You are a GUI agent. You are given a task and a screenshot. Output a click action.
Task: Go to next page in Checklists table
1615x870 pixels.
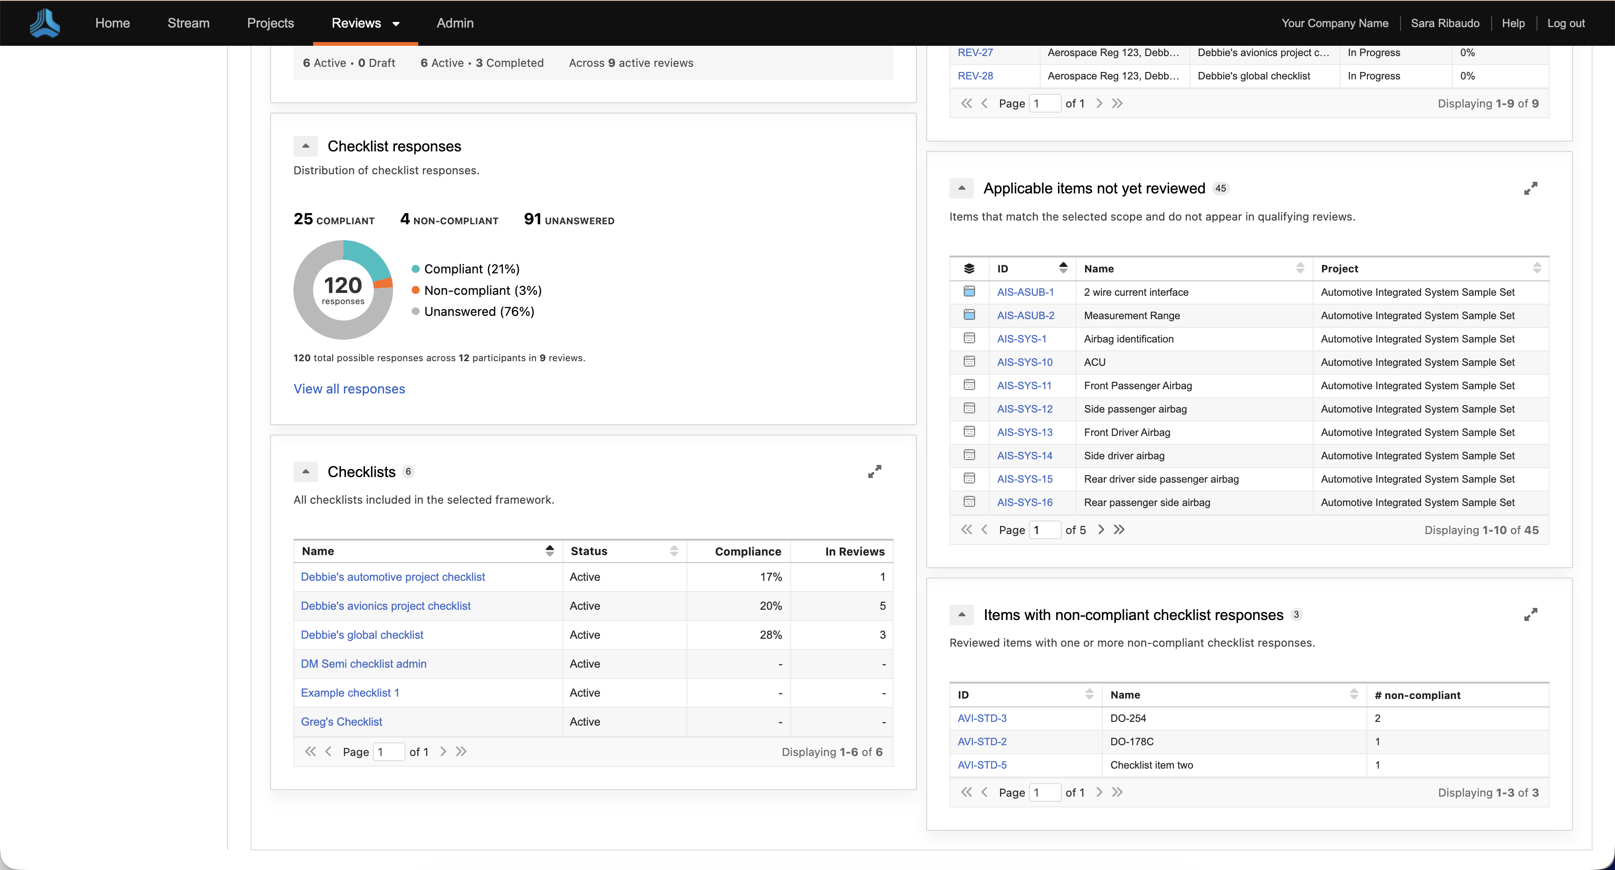tap(443, 751)
